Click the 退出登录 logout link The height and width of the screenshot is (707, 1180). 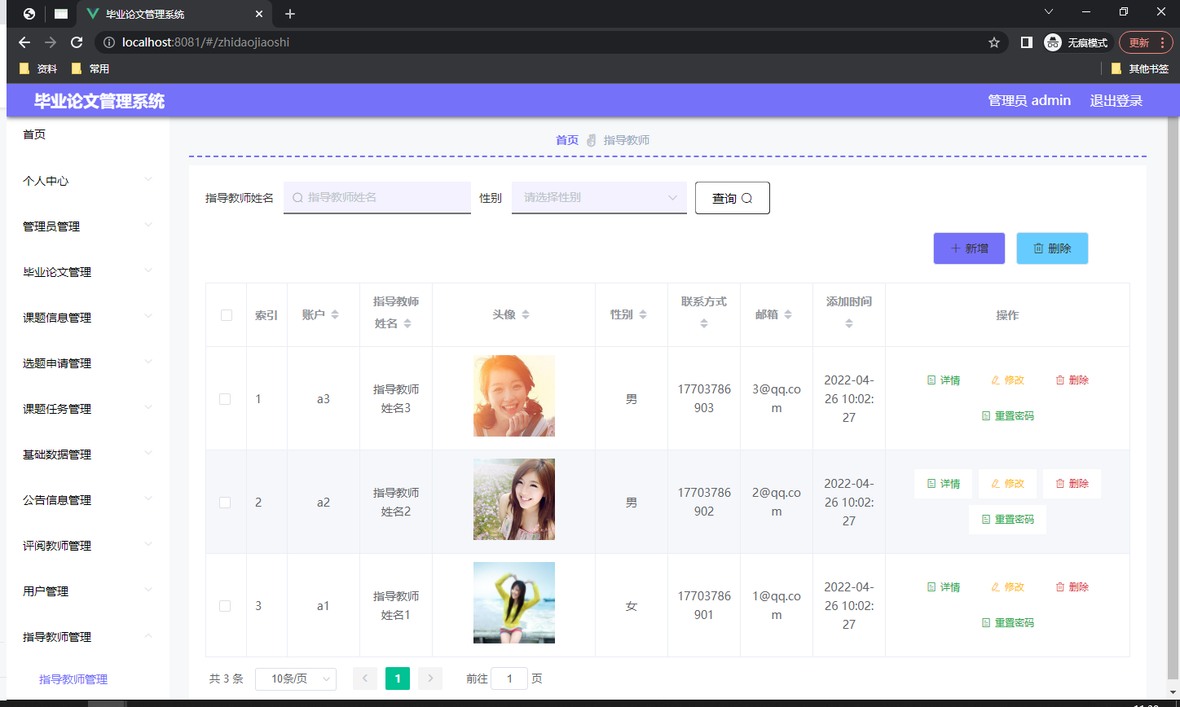(x=1116, y=100)
